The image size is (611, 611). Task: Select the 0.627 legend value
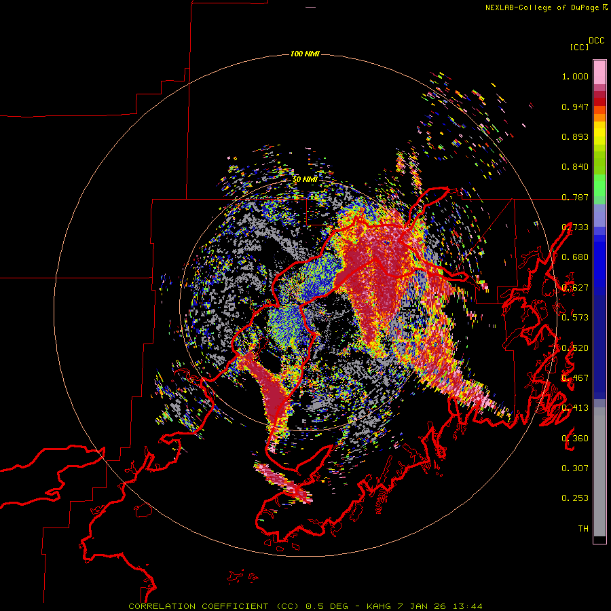pyautogui.click(x=575, y=288)
